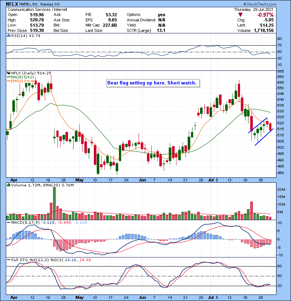Select the Mkt Cap value 227.8B
The width and height of the screenshot is (291, 301).
(x=110, y=25)
